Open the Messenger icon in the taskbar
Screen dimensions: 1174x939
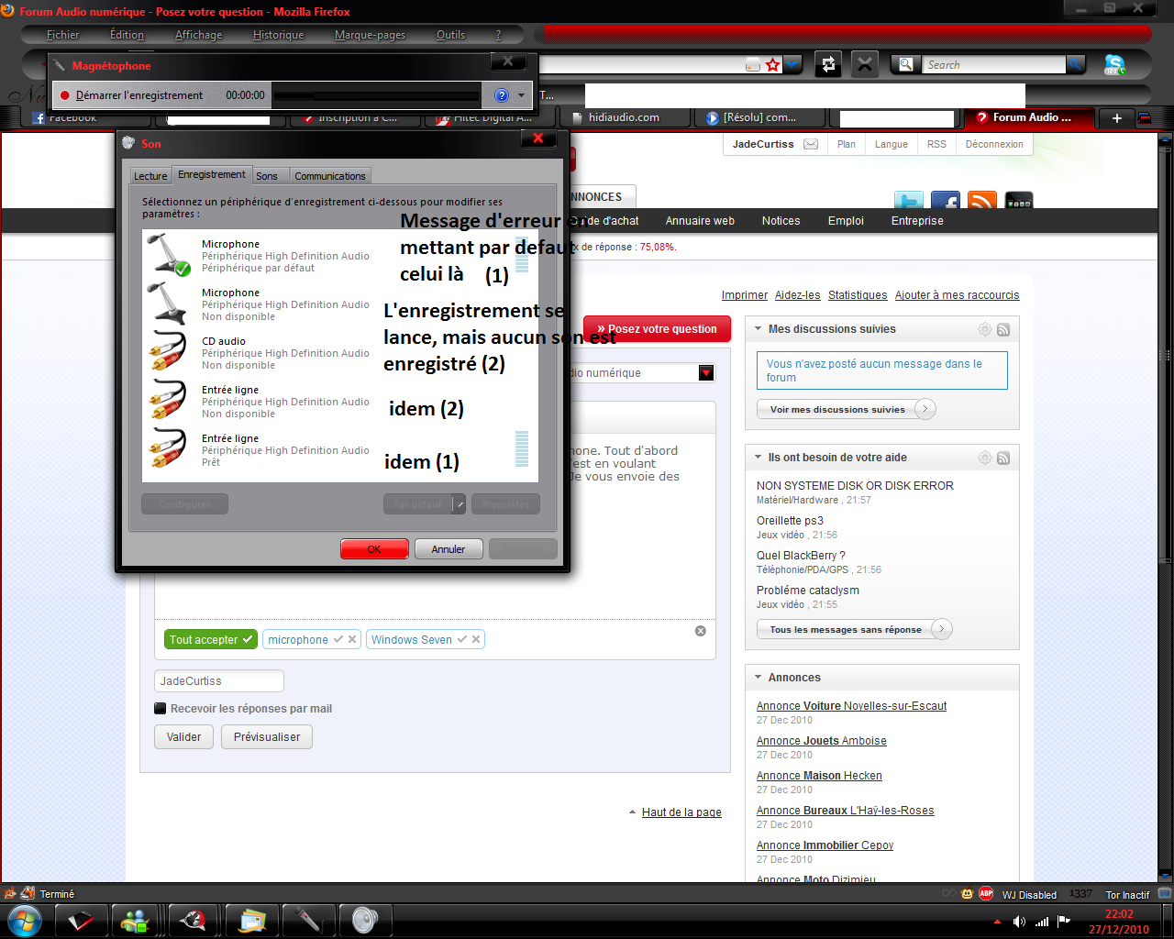pyautogui.click(x=135, y=920)
